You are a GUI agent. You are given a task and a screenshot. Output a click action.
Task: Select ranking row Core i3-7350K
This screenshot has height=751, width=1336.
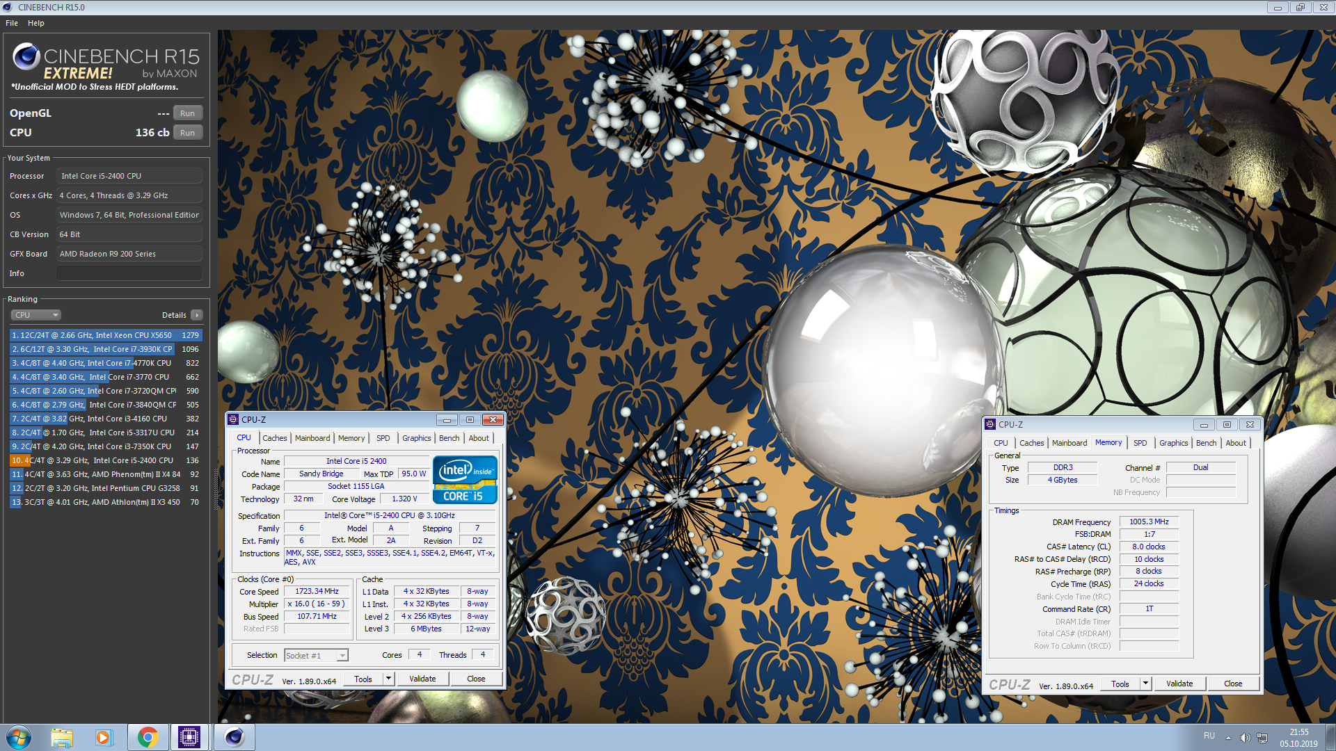point(106,446)
